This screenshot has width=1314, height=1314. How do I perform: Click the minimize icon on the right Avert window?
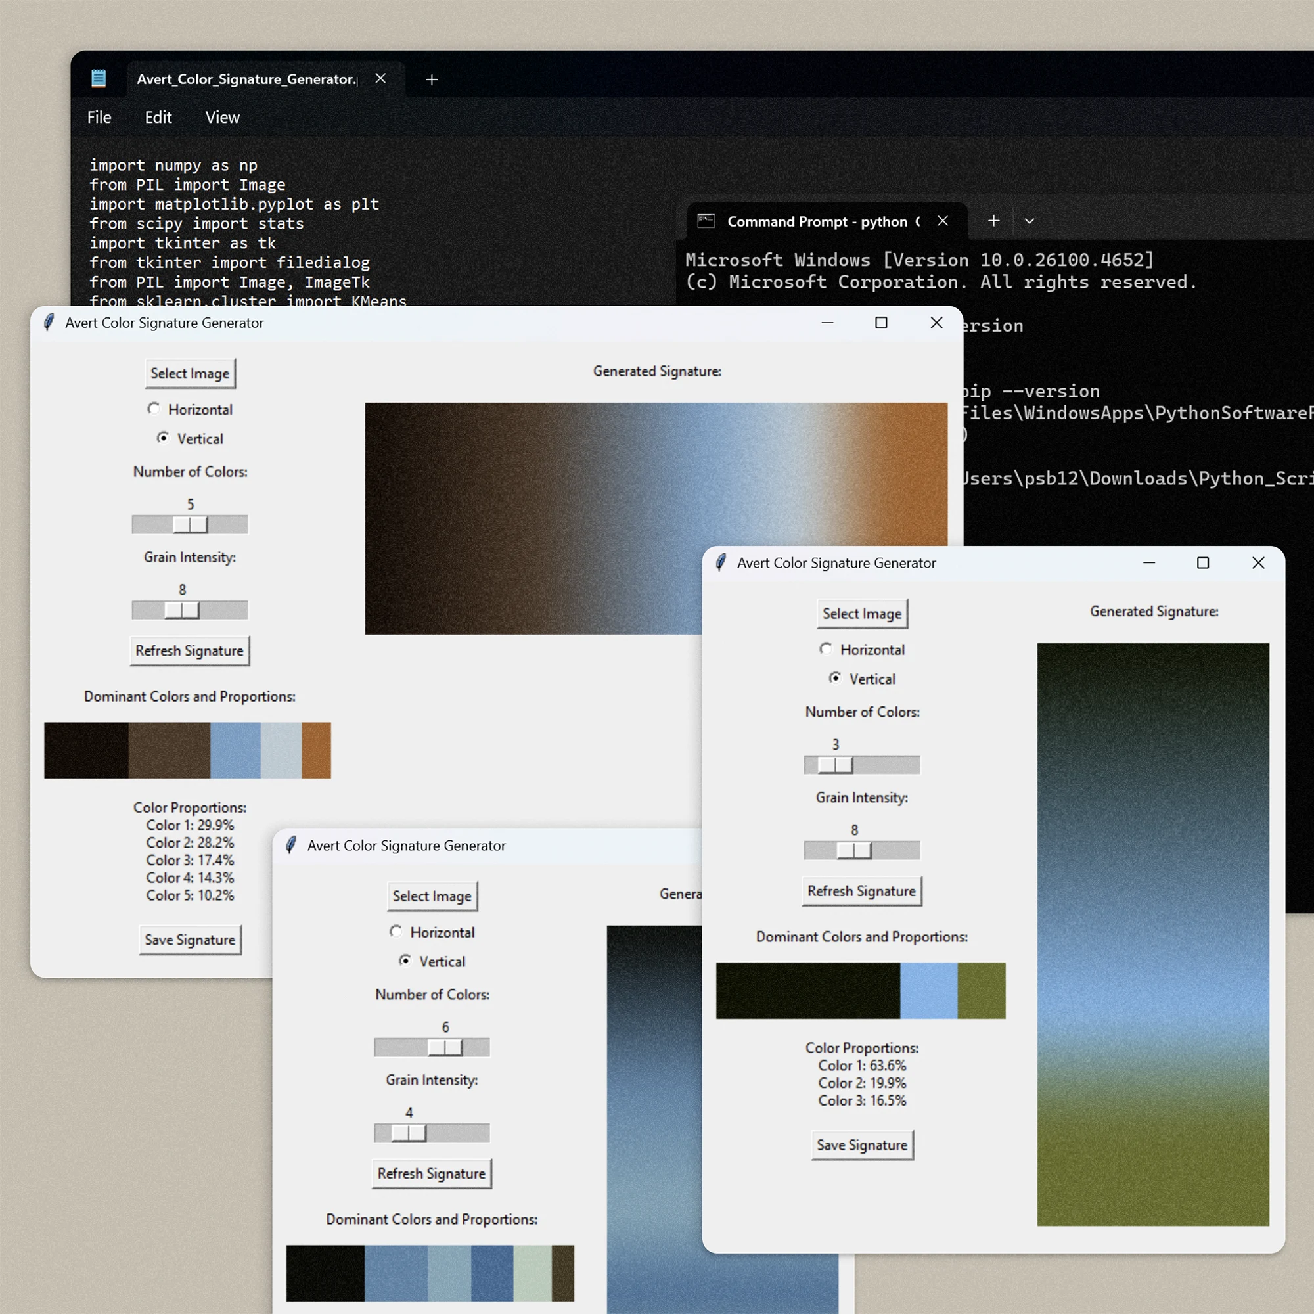(x=1148, y=562)
